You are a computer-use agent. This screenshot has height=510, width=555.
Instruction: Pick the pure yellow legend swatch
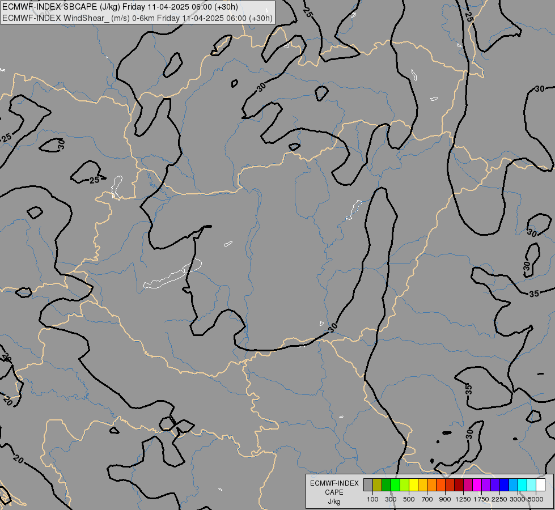click(413, 484)
